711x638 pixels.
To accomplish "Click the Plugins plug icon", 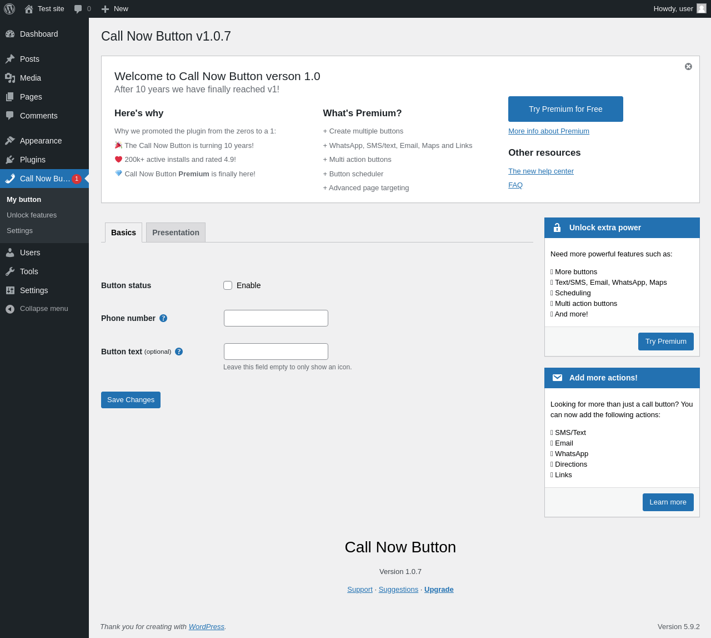I will point(10,160).
